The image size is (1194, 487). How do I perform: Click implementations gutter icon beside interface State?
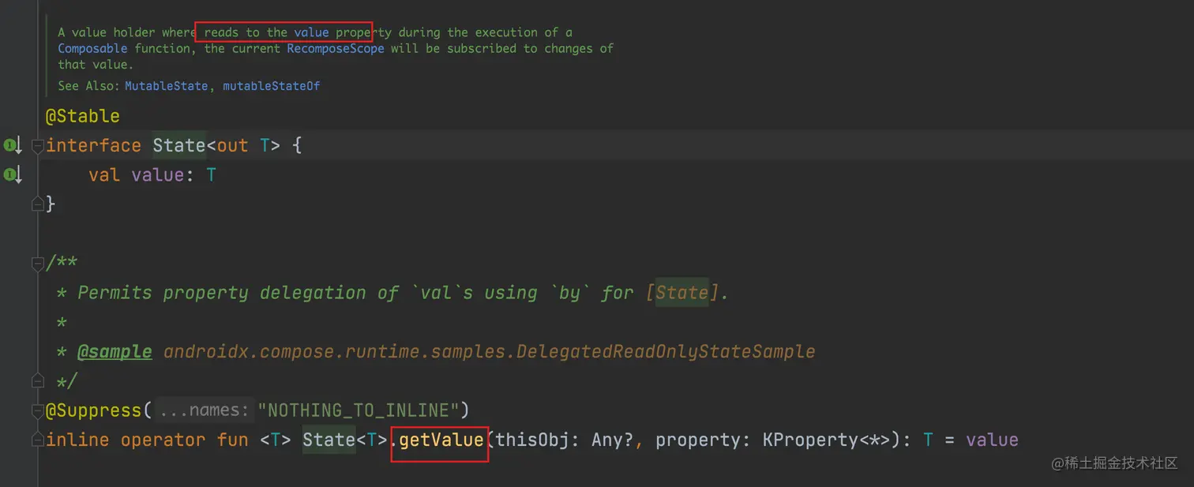[11, 145]
